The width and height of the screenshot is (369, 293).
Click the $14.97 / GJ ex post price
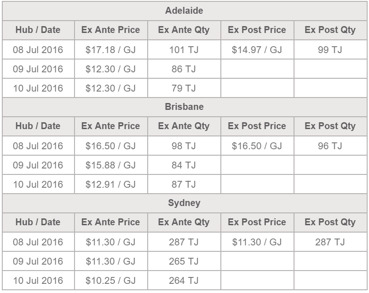[257, 50]
